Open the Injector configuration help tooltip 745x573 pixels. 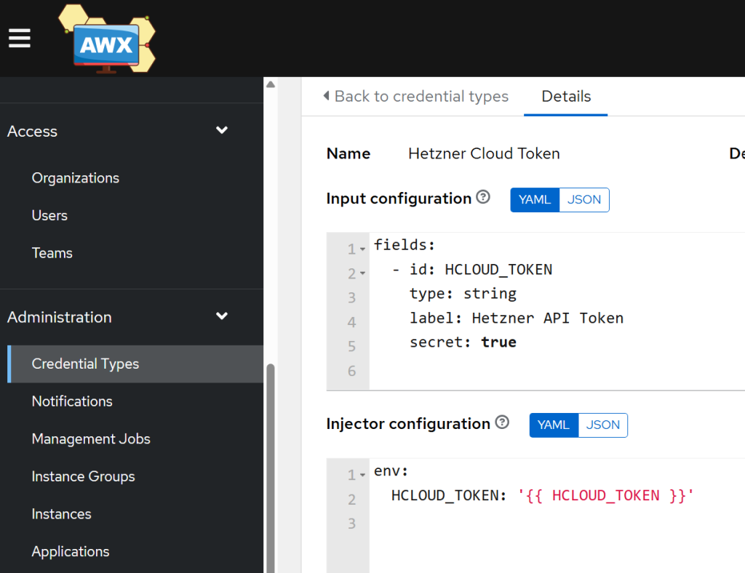click(x=501, y=422)
